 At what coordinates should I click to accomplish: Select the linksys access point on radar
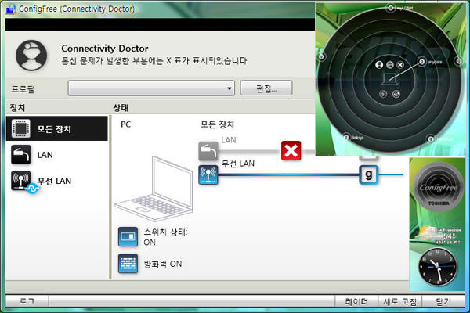click(346, 138)
